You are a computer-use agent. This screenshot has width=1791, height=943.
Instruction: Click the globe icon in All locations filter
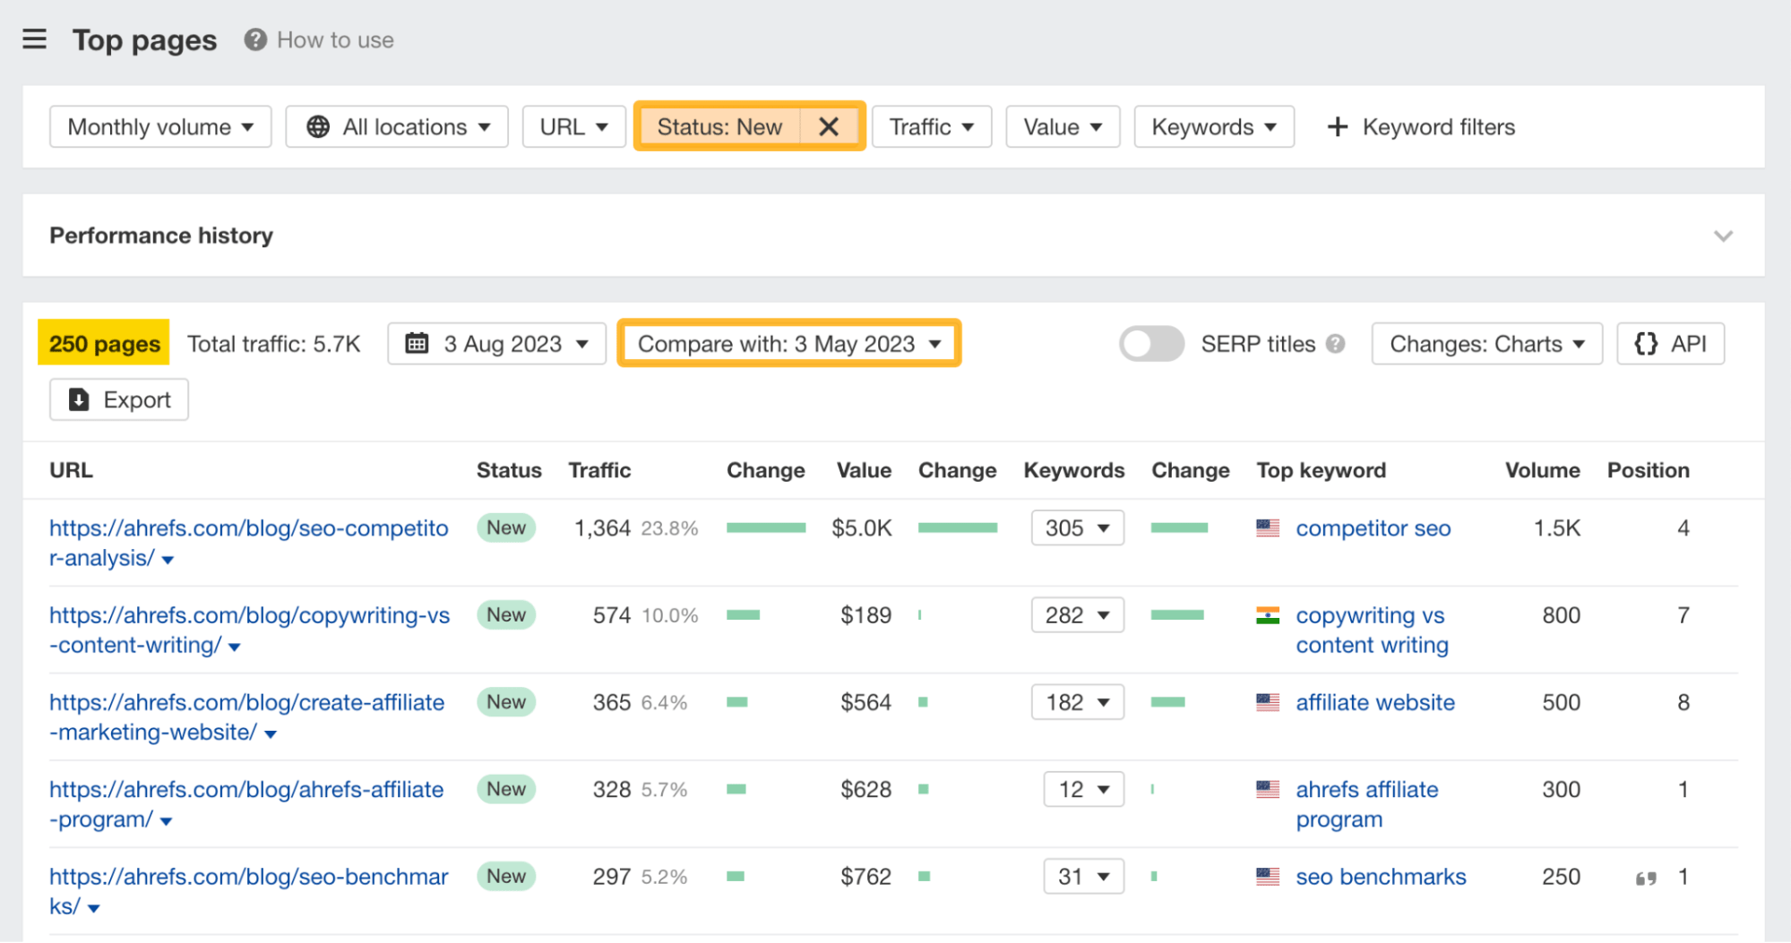tap(317, 126)
